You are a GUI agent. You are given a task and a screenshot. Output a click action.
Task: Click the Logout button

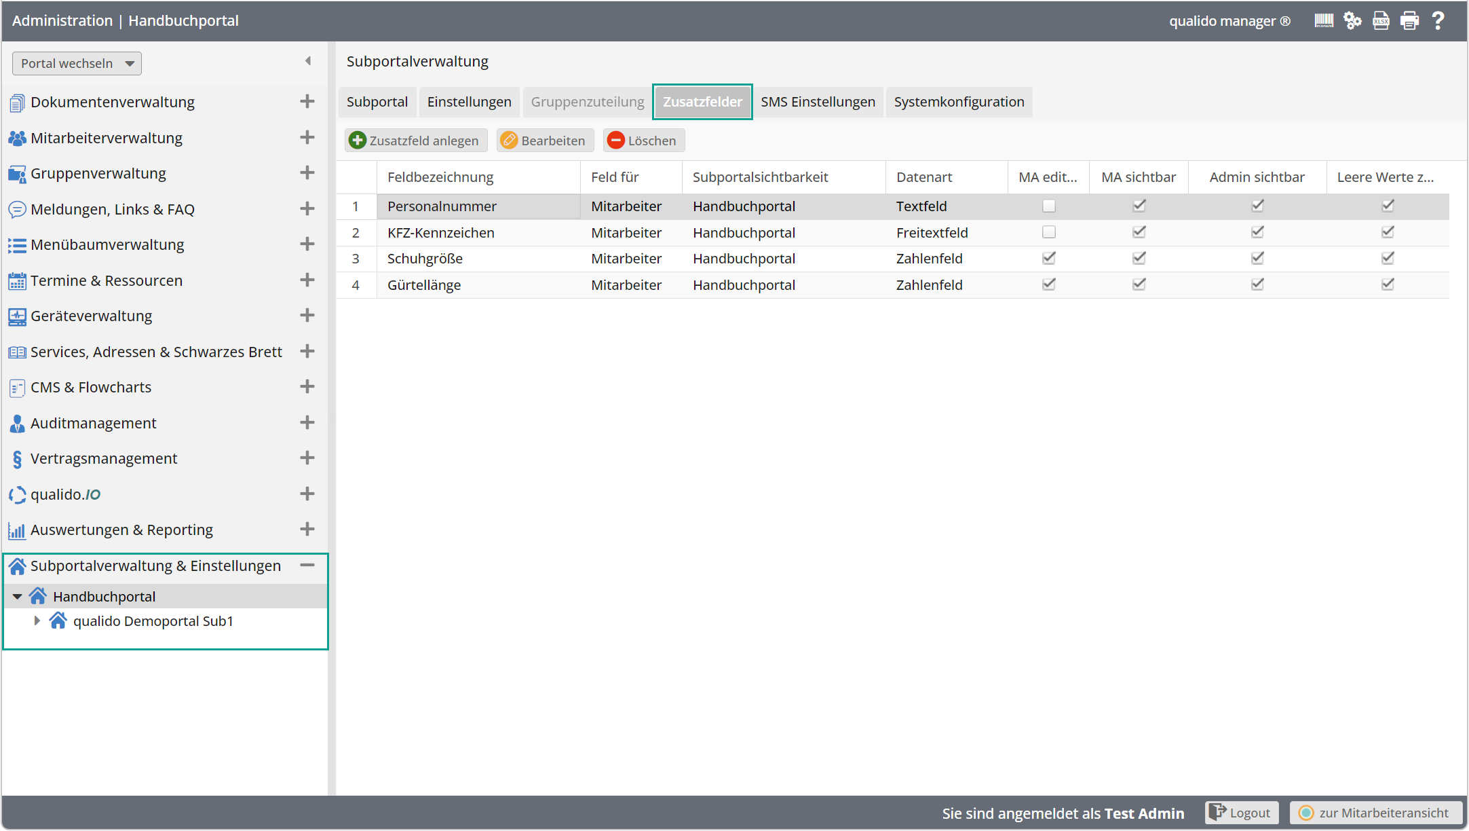click(x=1242, y=813)
